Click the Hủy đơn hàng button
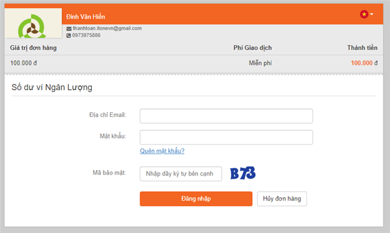The image size is (390, 233). (282, 199)
